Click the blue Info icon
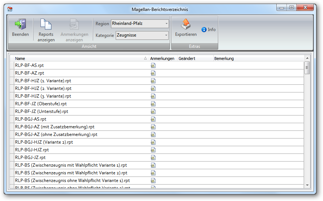This screenshot has width=323, height=201. [x=204, y=30]
